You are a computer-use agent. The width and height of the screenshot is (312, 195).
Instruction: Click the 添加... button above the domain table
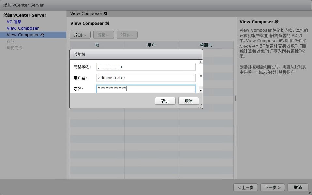(80, 34)
